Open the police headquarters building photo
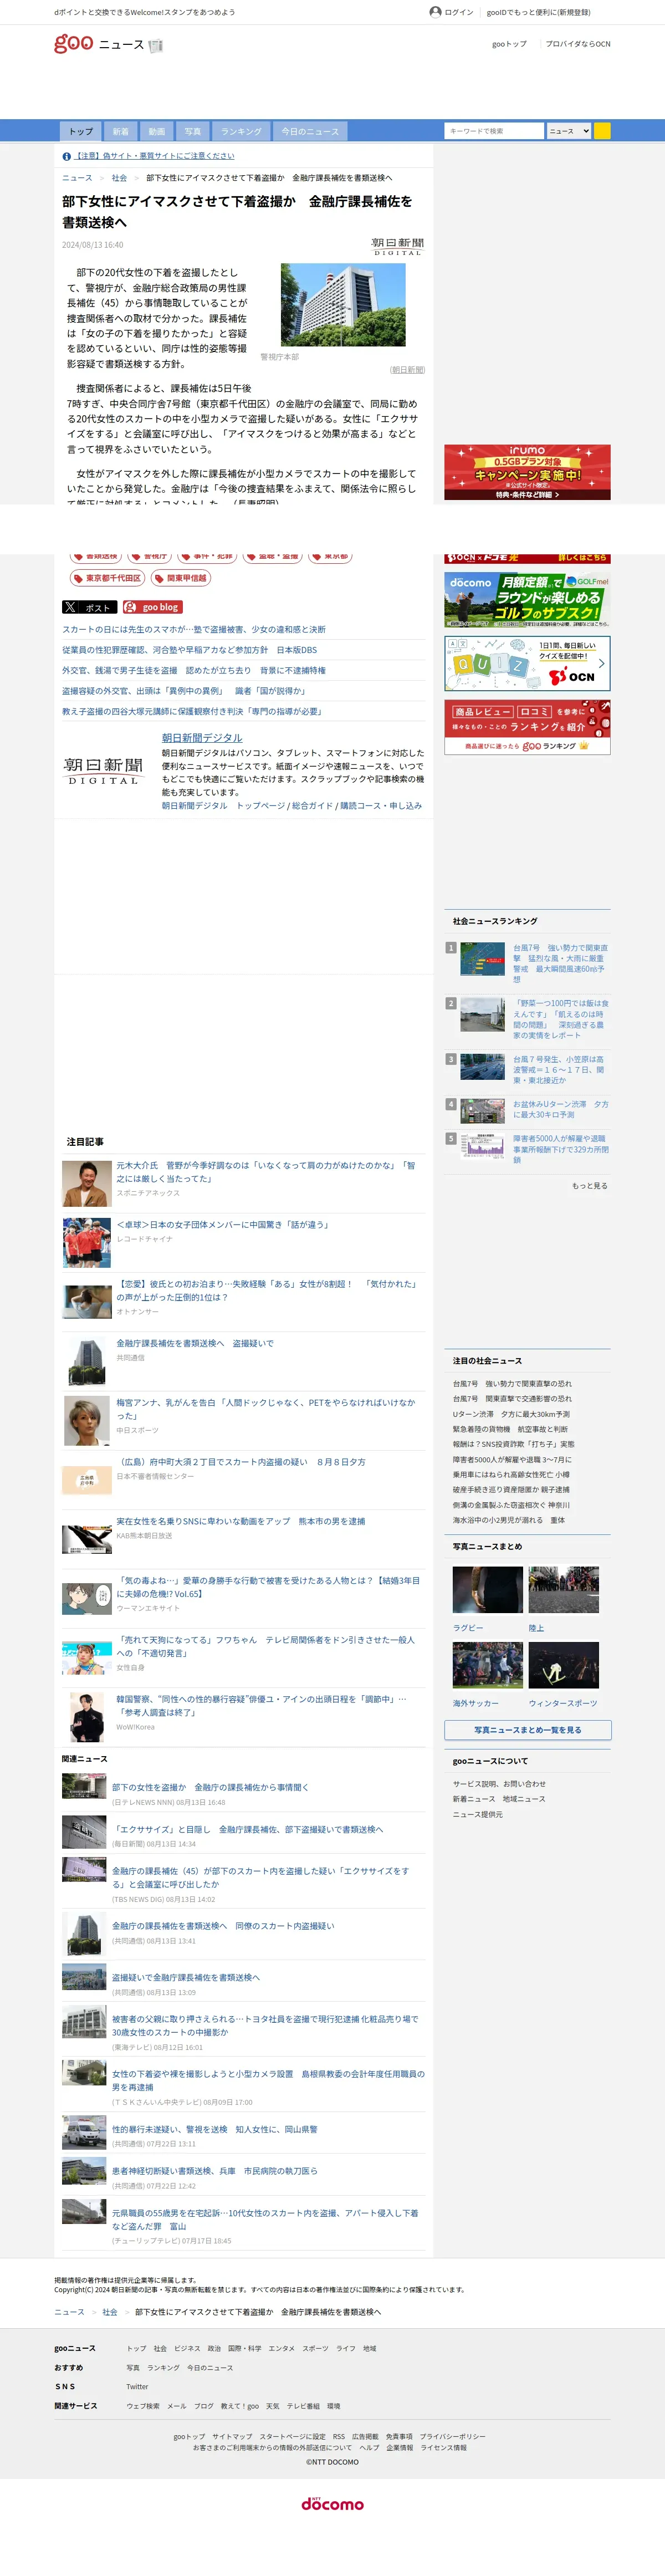This screenshot has height=2576, width=665. pyautogui.click(x=343, y=304)
